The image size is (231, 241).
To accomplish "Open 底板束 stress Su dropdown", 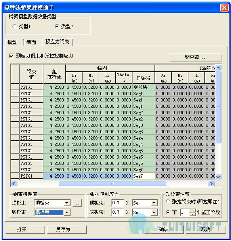I will (x=154, y=212).
